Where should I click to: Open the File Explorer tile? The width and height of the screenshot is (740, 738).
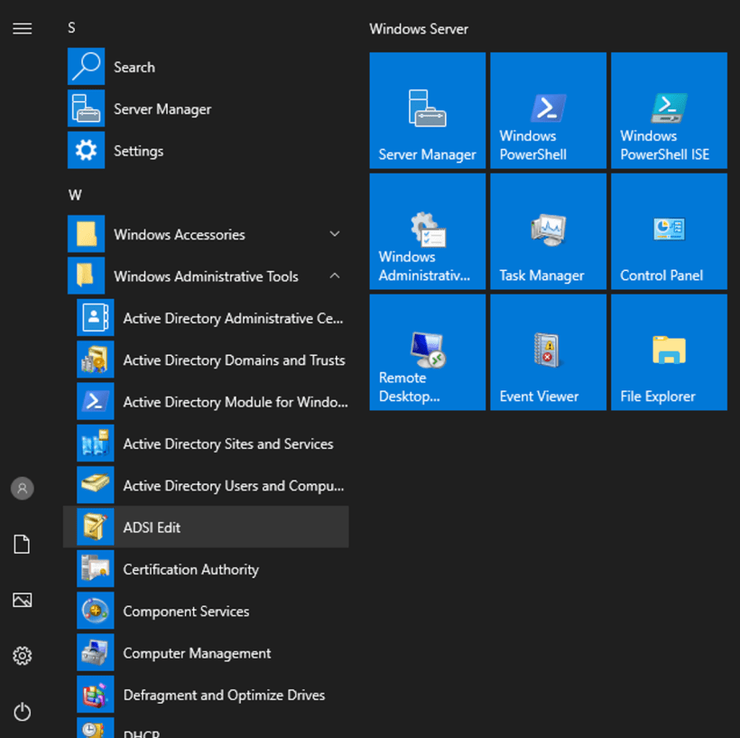point(670,352)
